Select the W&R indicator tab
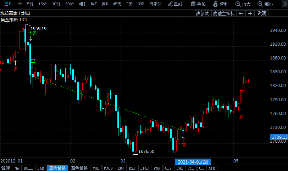 pyautogui.click(x=157, y=168)
